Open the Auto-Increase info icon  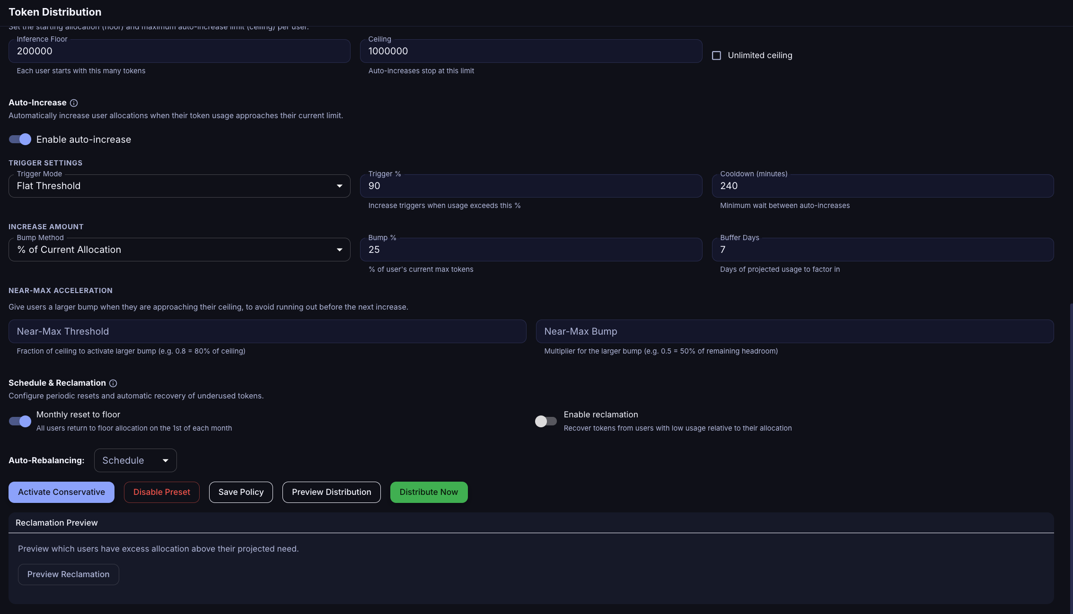[x=74, y=103]
